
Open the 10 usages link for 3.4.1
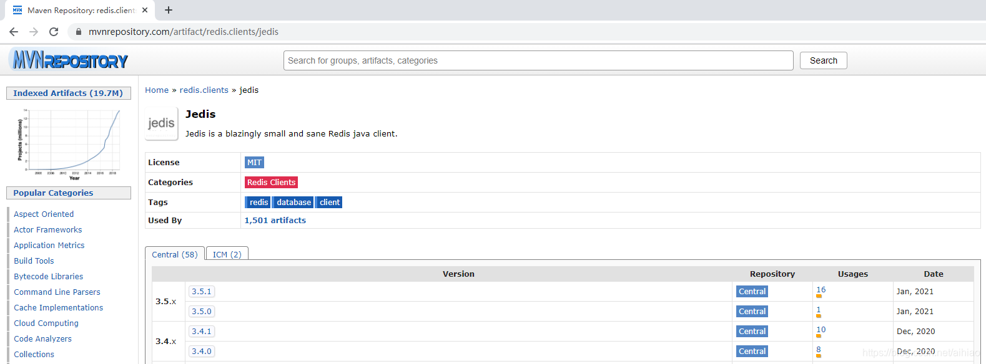[821, 330]
